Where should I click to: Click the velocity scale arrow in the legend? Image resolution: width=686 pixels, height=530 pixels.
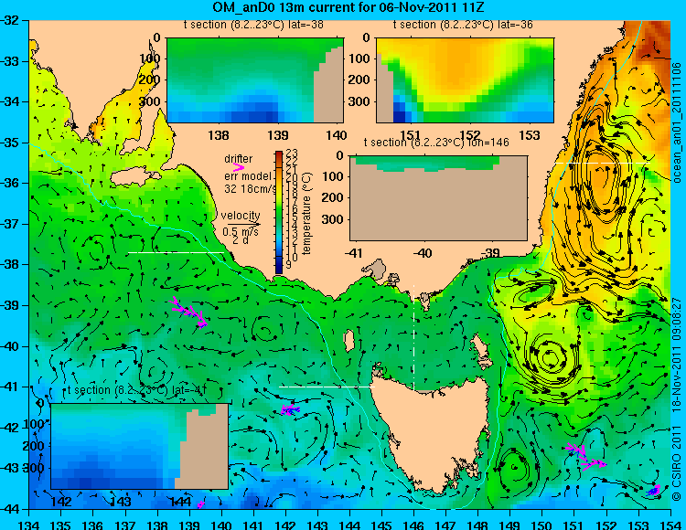[x=243, y=225]
